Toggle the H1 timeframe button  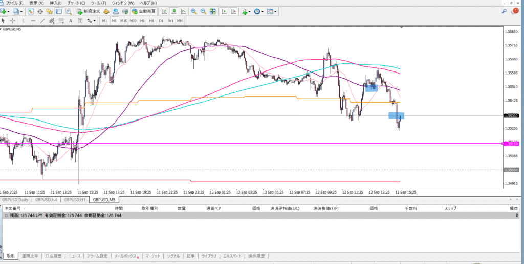(142, 20)
